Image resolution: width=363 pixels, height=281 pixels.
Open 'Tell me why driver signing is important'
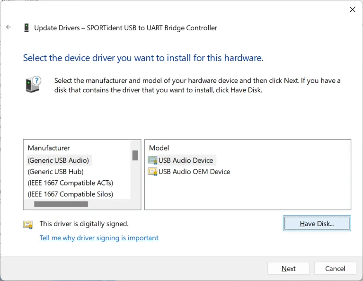coord(99,238)
